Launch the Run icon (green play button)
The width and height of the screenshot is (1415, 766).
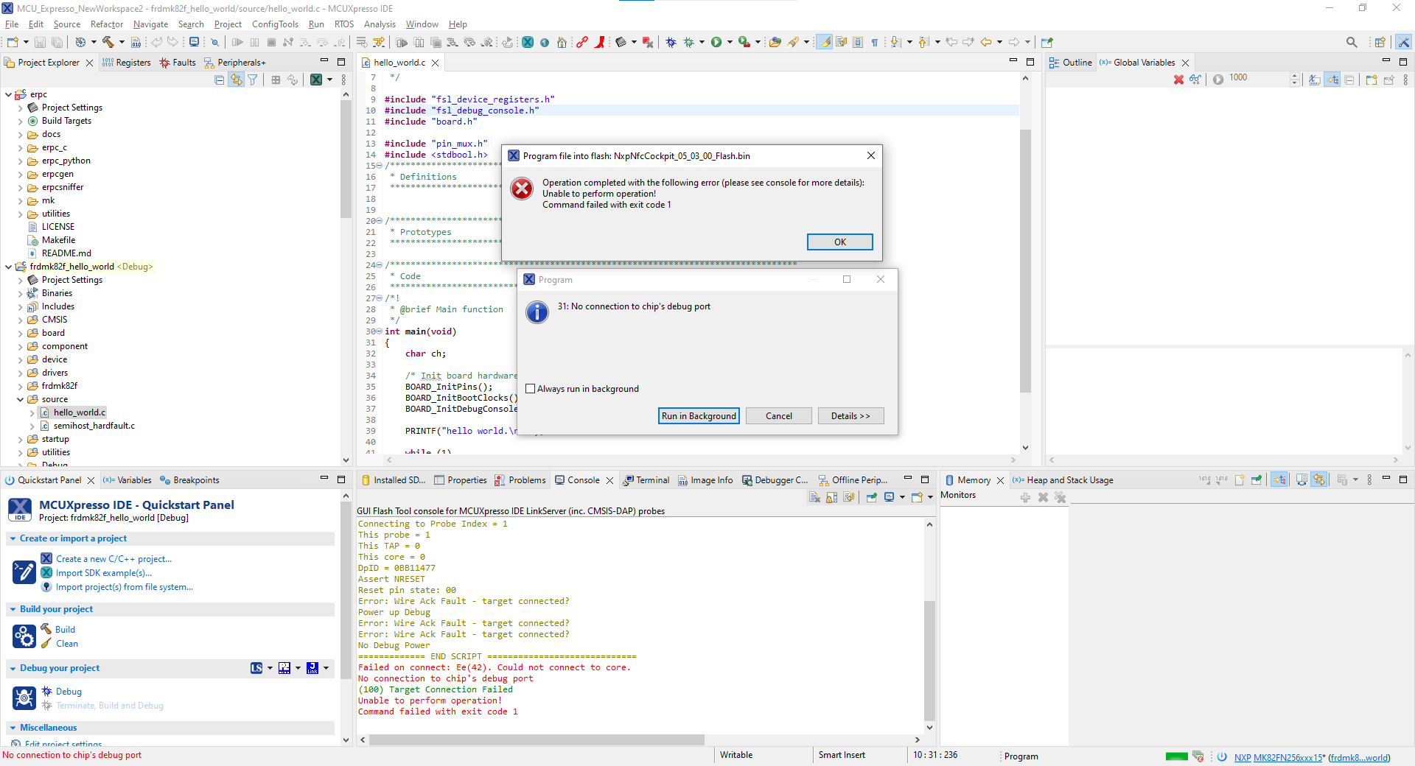coord(716,42)
